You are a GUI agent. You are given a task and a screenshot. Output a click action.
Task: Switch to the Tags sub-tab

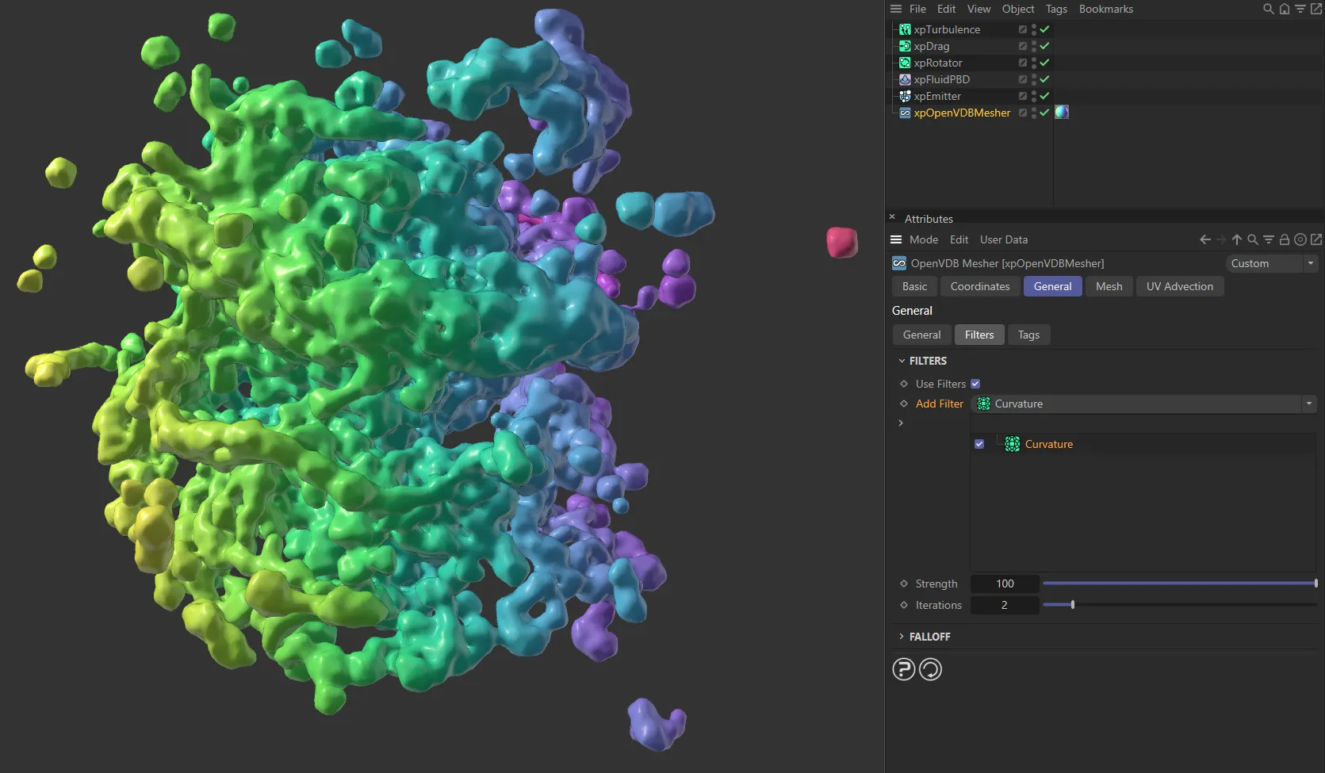coord(1028,335)
